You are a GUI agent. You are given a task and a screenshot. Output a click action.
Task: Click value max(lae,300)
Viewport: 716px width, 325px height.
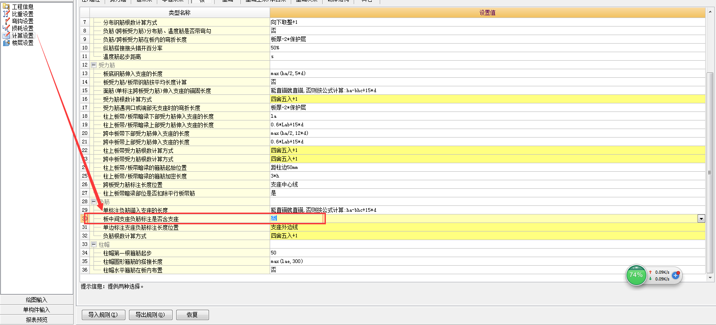(287, 261)
